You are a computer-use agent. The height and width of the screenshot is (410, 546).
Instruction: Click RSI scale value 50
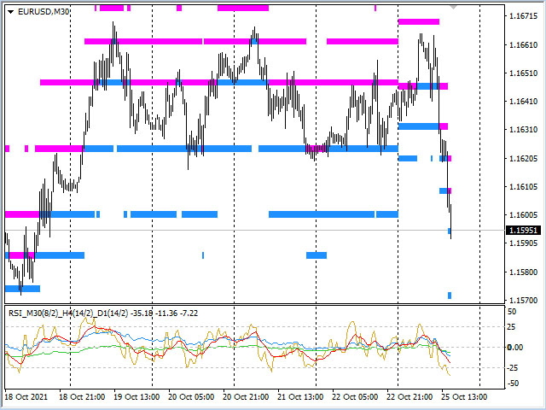click(512, 312)
